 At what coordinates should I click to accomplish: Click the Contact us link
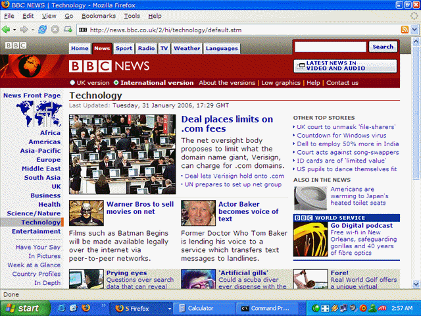click(x=342, y=83)
